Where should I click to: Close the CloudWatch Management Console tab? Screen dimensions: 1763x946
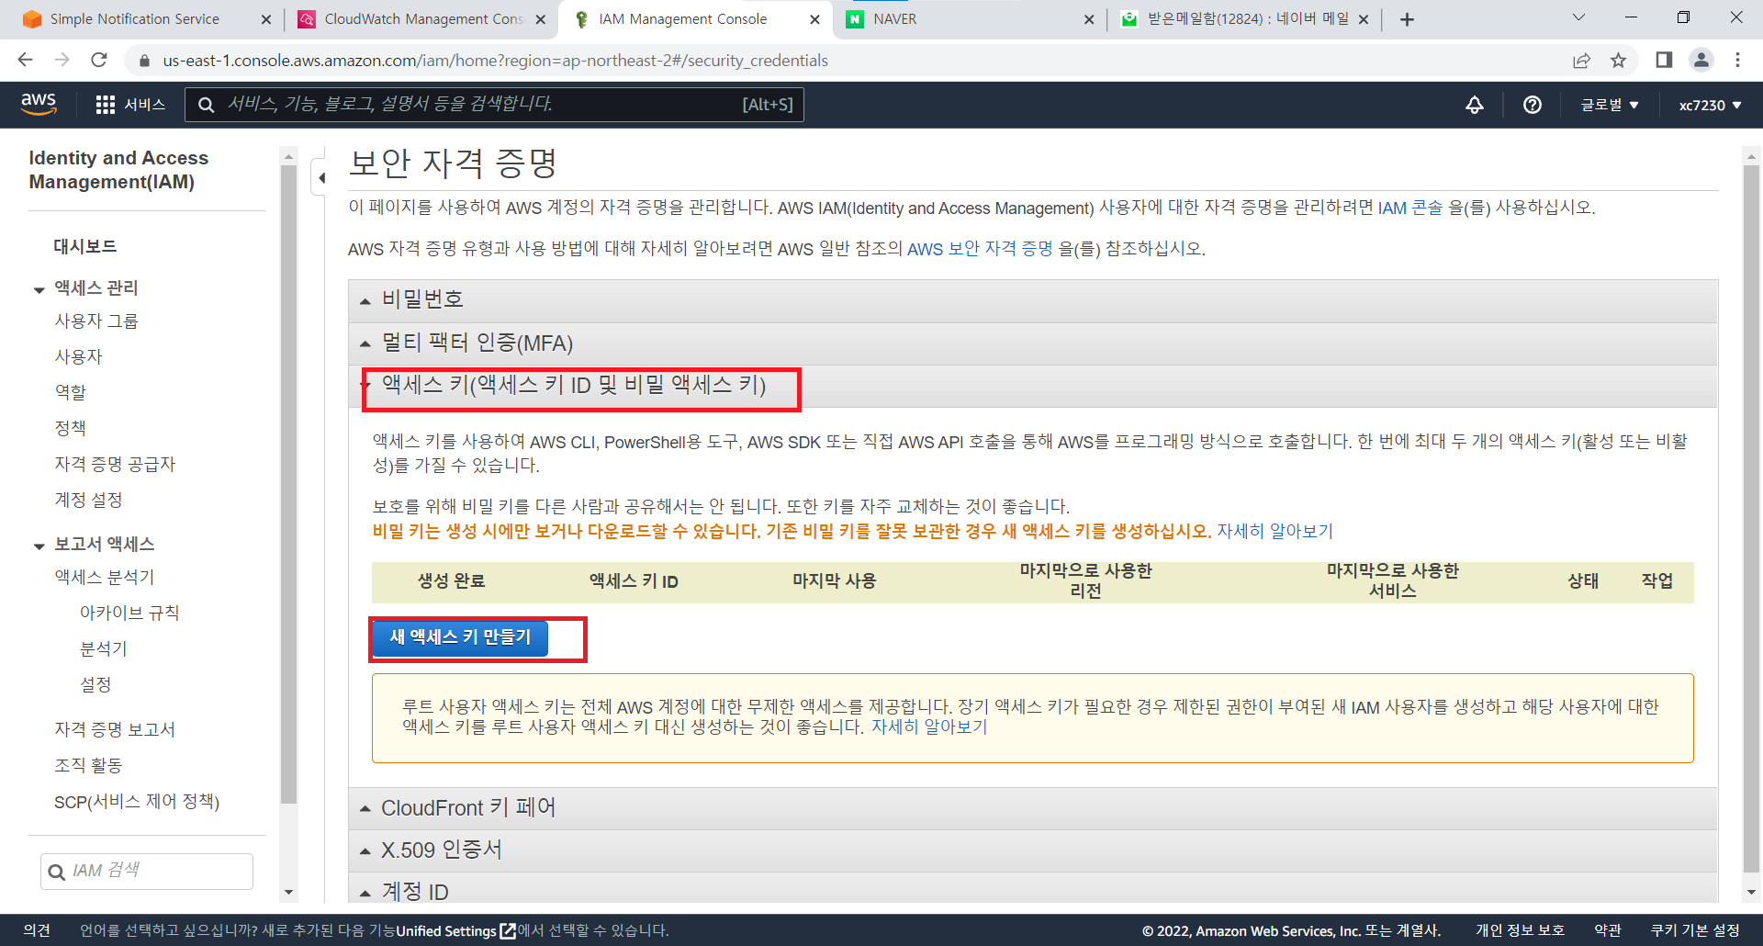(540, 19)
